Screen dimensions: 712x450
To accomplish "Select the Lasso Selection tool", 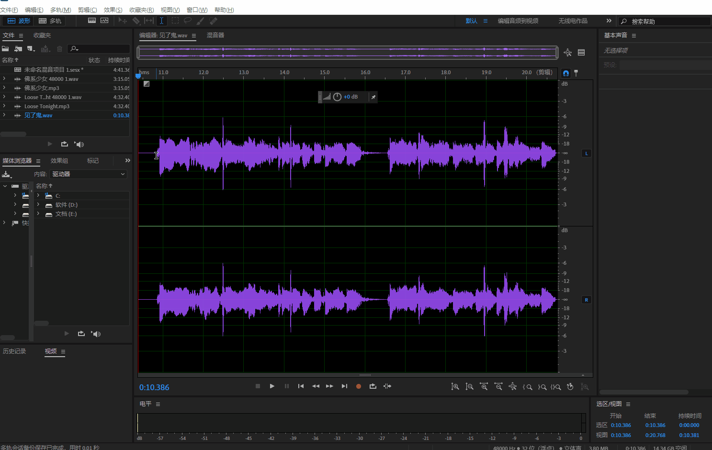I will [x=188, y=21].
